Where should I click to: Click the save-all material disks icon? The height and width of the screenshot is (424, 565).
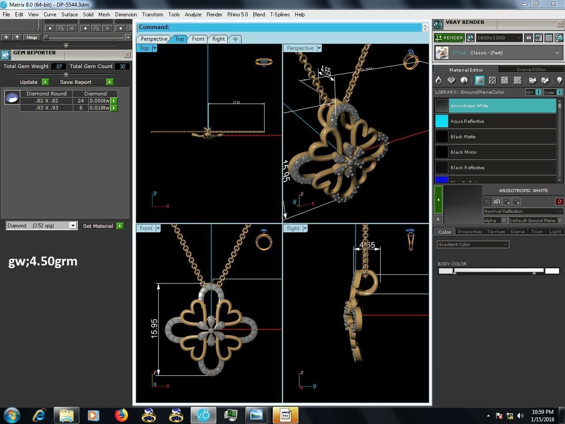coord(497,201)
